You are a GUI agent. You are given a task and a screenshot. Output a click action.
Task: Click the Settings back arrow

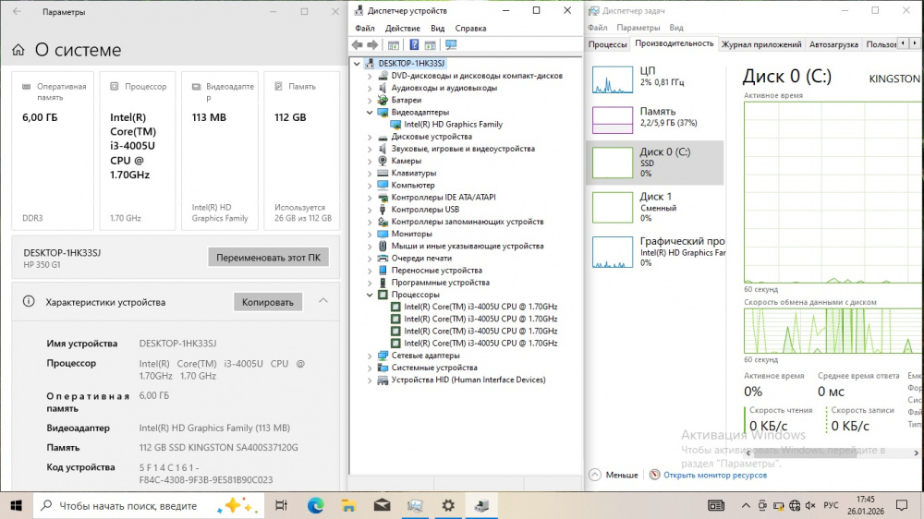[17, 12]
